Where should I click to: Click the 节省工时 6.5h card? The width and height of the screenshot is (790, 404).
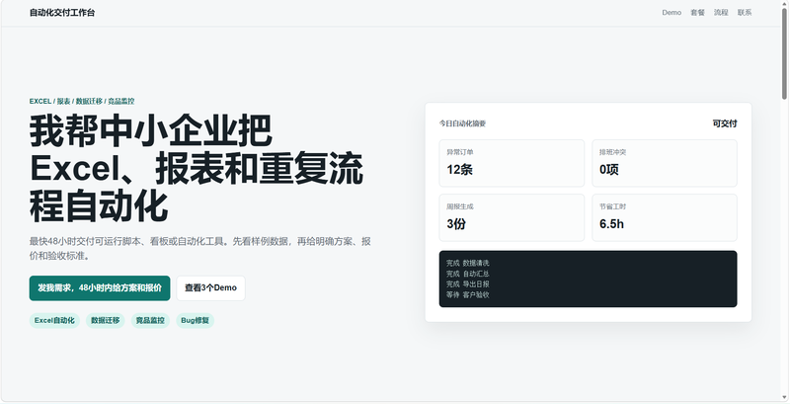click(x=664, y=217)
